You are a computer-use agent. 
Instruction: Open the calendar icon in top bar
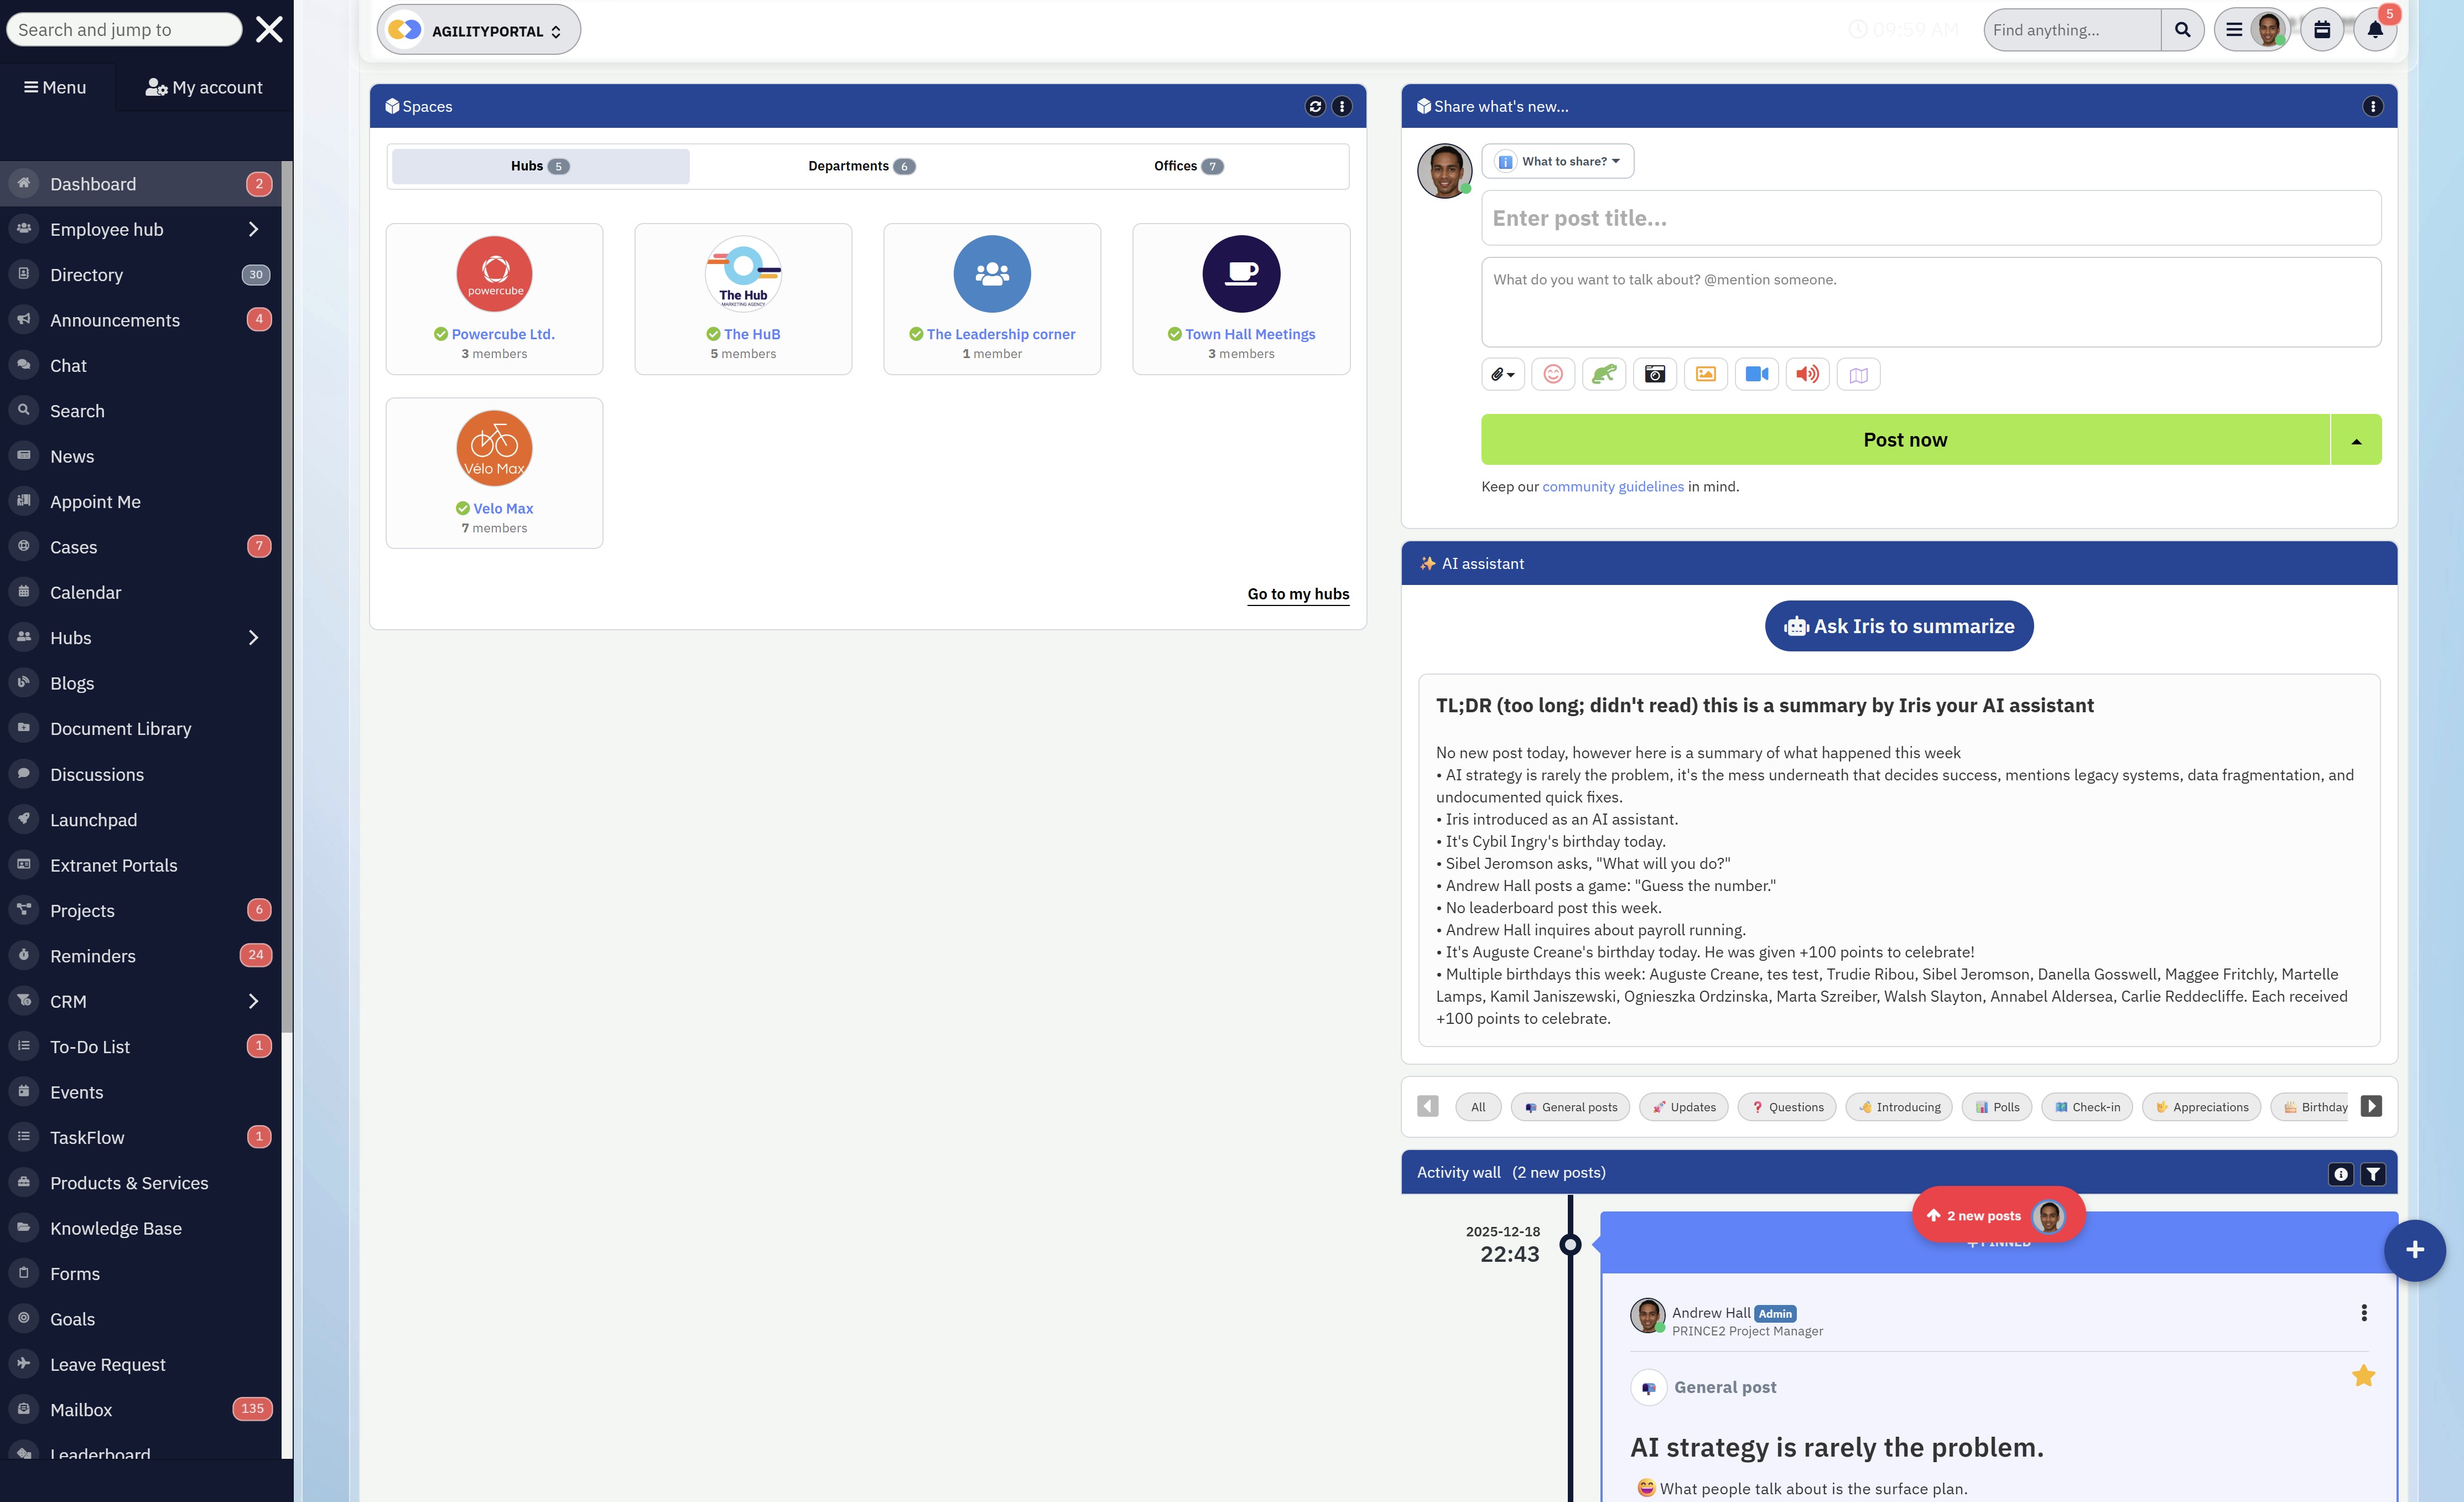click(2322, 30)
